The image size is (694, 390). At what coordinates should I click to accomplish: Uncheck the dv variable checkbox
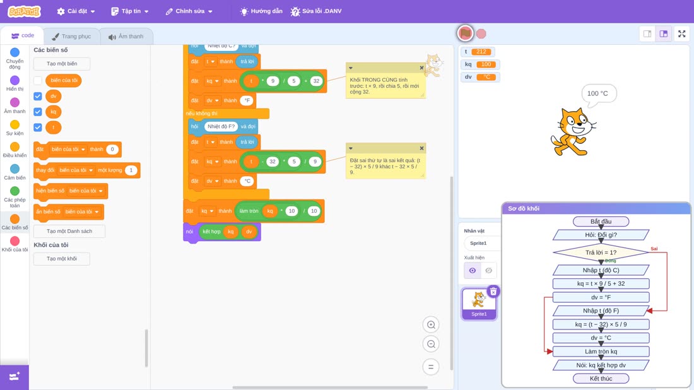point(38,96)
